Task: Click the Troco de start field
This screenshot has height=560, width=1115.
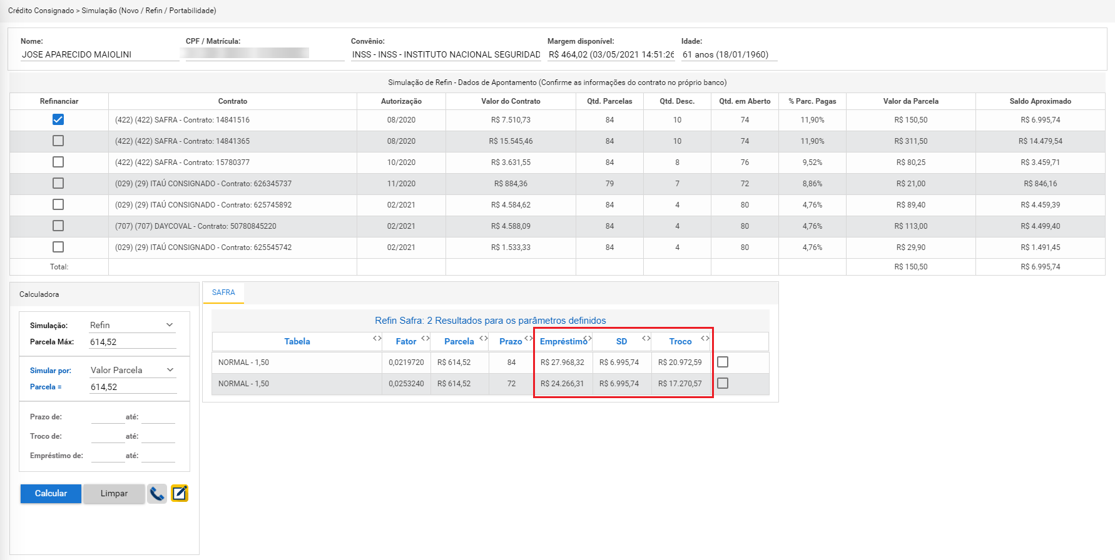Action: [x=108, y=436]
